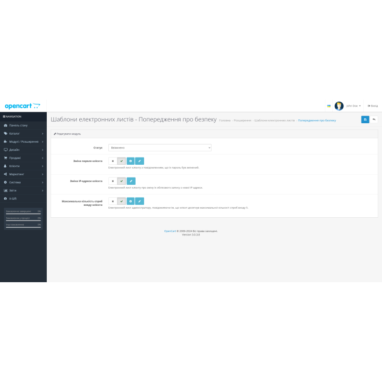Click the Ukrainian flag language icon

click(x=329, y=106)
